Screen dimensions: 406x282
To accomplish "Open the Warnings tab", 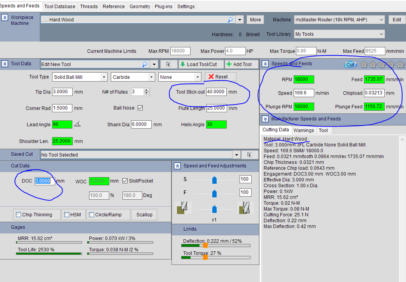I will point(303,131).
